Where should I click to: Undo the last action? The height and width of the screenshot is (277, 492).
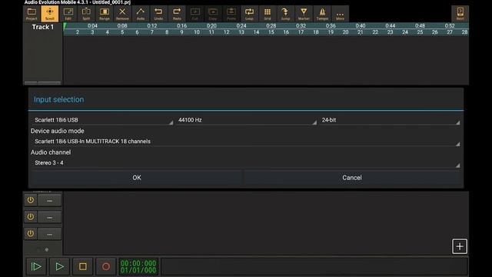click(x=158, y=14)
